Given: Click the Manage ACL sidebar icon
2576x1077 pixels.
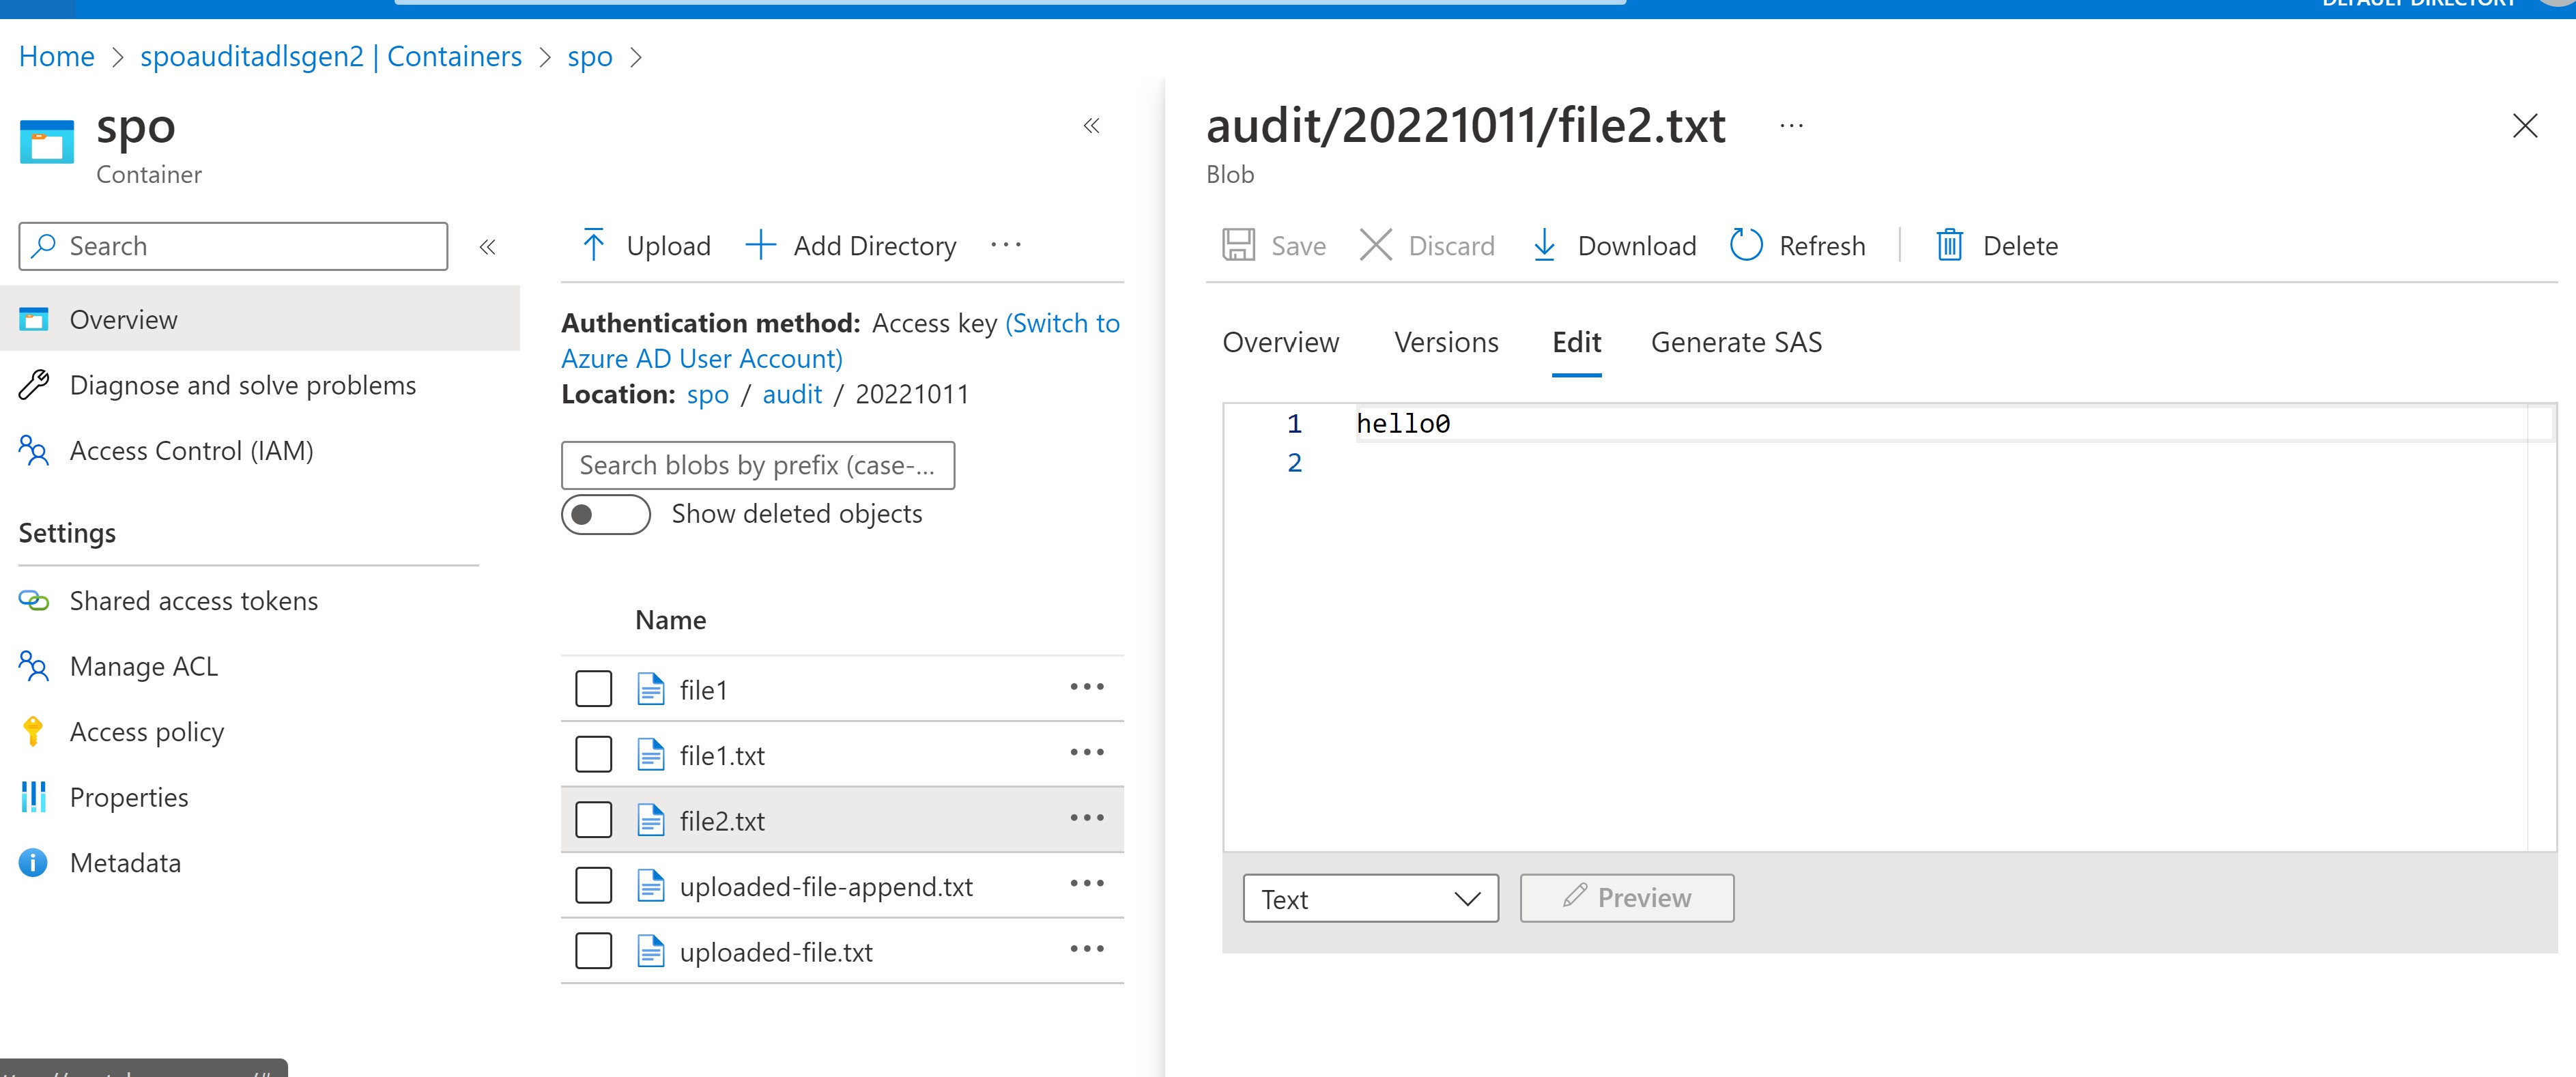Looking at the screenshot, I should tap(33, 666).
